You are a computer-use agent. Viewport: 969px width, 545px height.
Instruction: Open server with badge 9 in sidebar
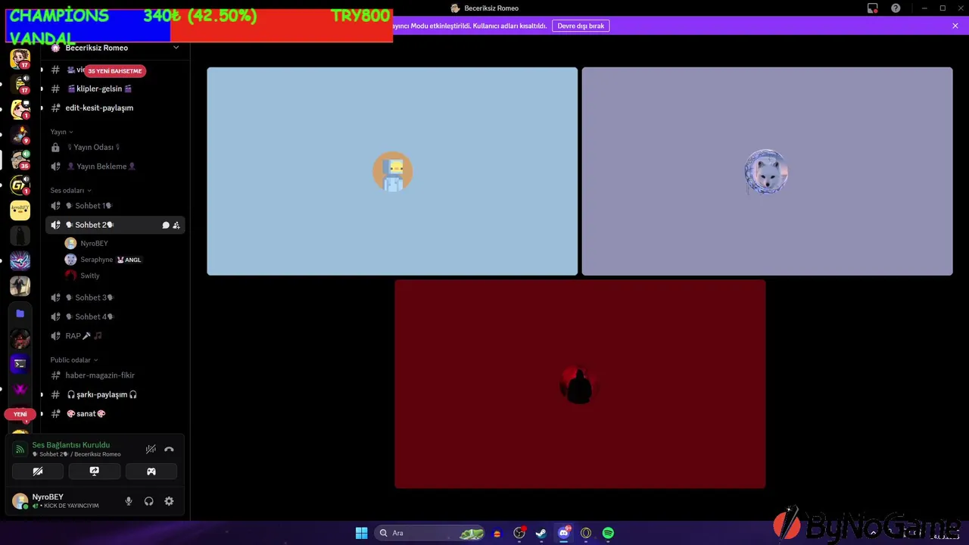point(20,135)
